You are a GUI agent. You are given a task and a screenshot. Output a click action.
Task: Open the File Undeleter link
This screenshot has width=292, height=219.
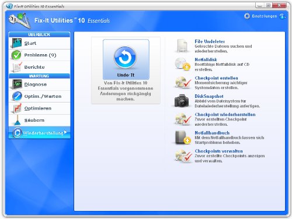point(210,41)
